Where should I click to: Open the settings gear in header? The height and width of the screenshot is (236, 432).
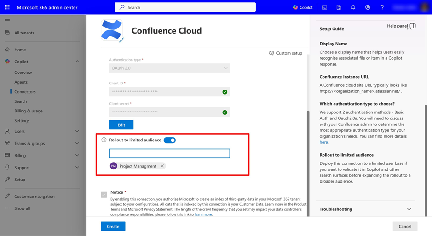coord(368,7)
